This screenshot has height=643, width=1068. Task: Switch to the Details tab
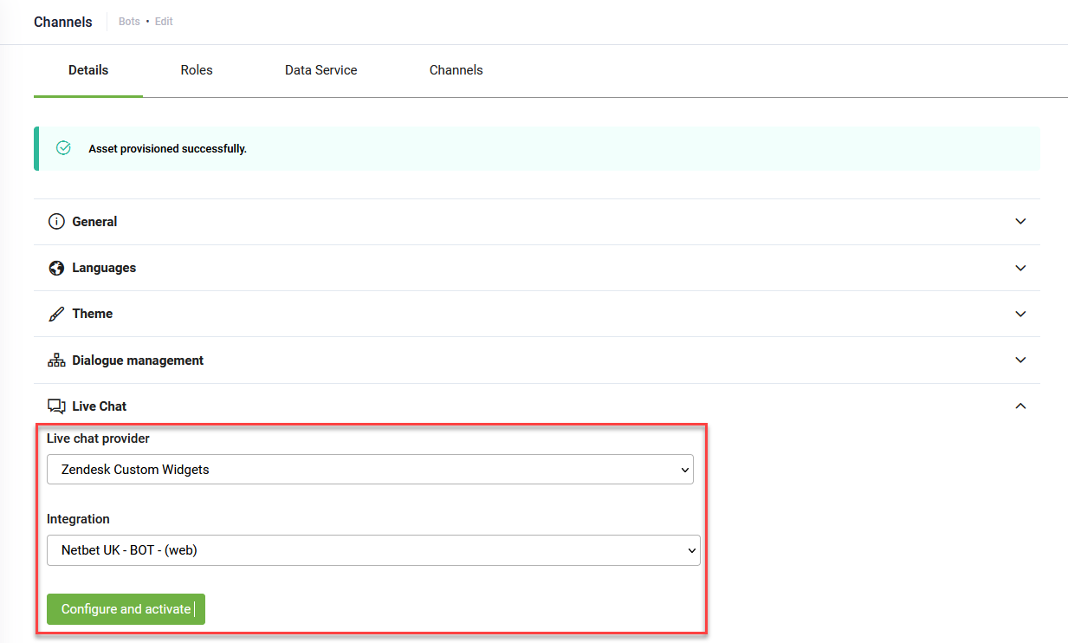click(x=88, y=70)
